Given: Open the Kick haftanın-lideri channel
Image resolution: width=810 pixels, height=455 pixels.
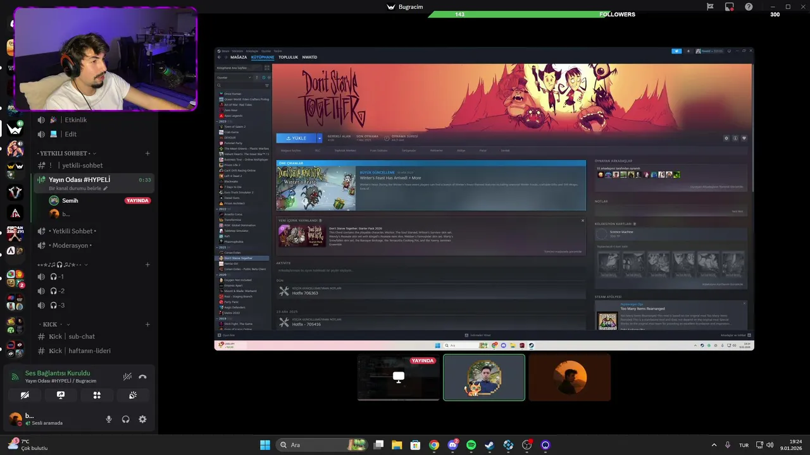Looking at the screenshot, I should pyautogui.click(x=94, y=351).
